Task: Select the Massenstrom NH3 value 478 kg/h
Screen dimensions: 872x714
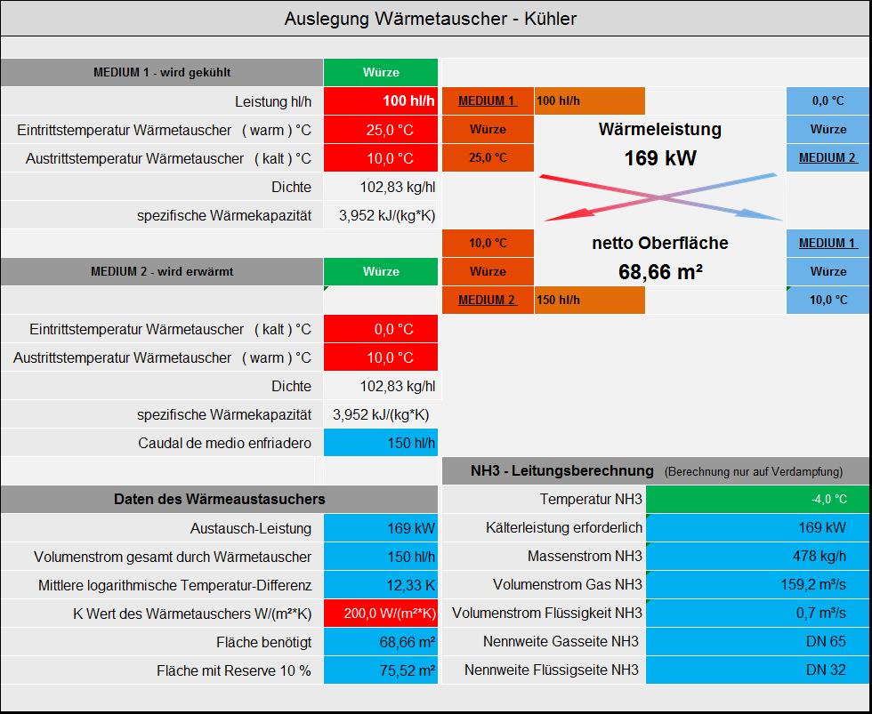Action: (x=758, y=556)
